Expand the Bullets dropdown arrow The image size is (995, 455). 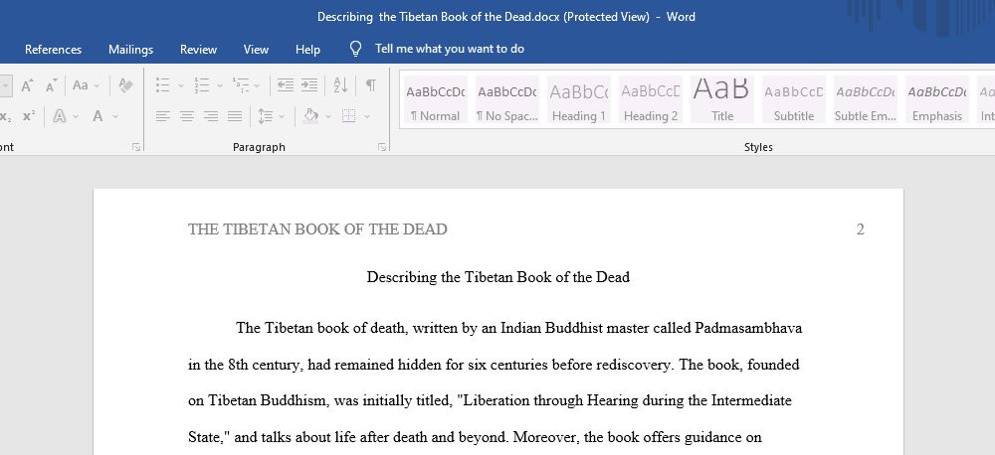click(180, 85)
